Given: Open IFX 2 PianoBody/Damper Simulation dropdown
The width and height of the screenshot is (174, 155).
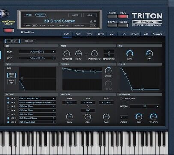Looking at the screenshot, I should pyautogui.click(x=37, y=102).
